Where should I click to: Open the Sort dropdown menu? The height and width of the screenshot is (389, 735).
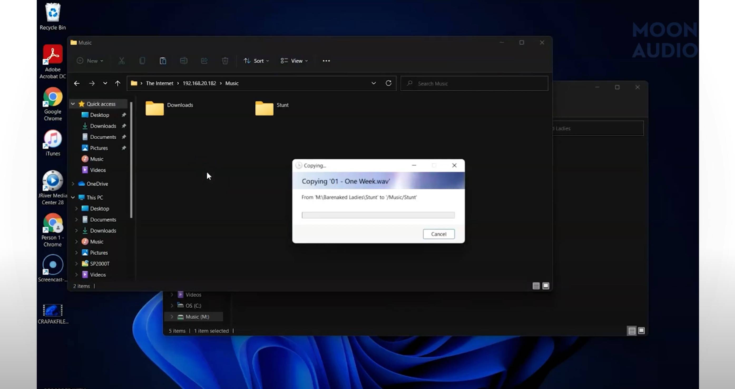(x=256, y=61)
